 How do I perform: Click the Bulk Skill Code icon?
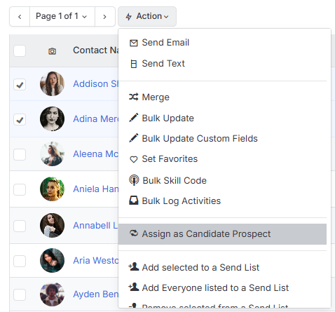tap(134, 180)
